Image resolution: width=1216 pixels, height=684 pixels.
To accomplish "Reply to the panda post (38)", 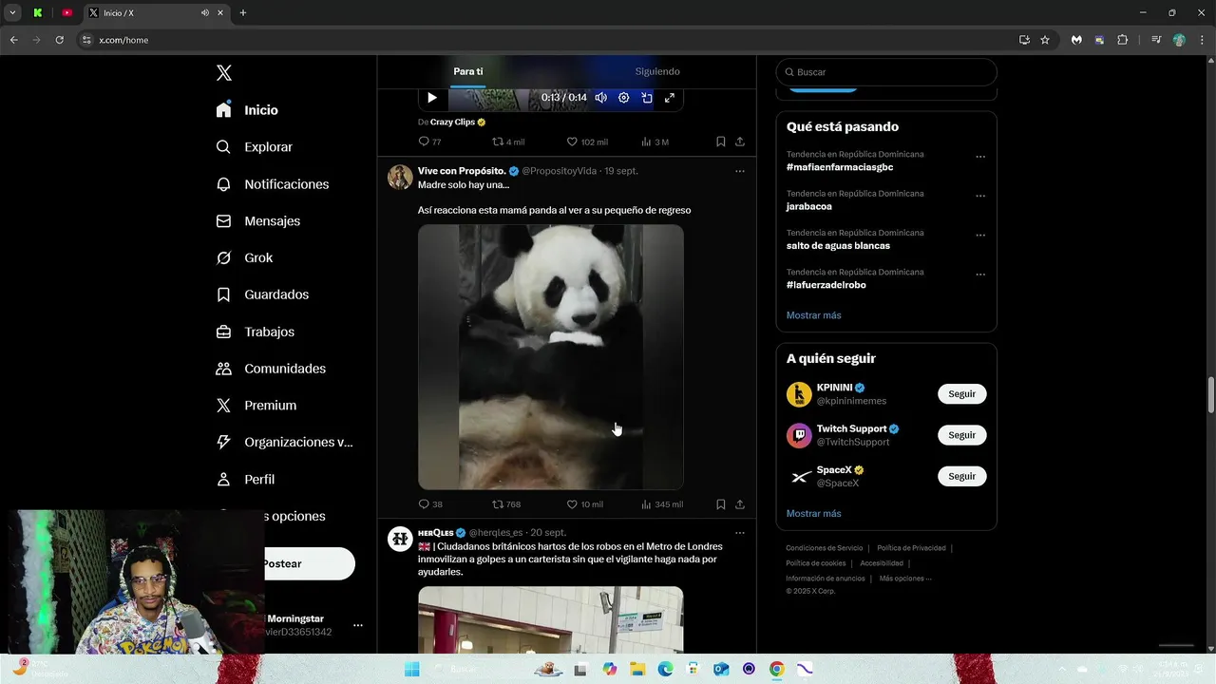I will click(x=430, y=504).
